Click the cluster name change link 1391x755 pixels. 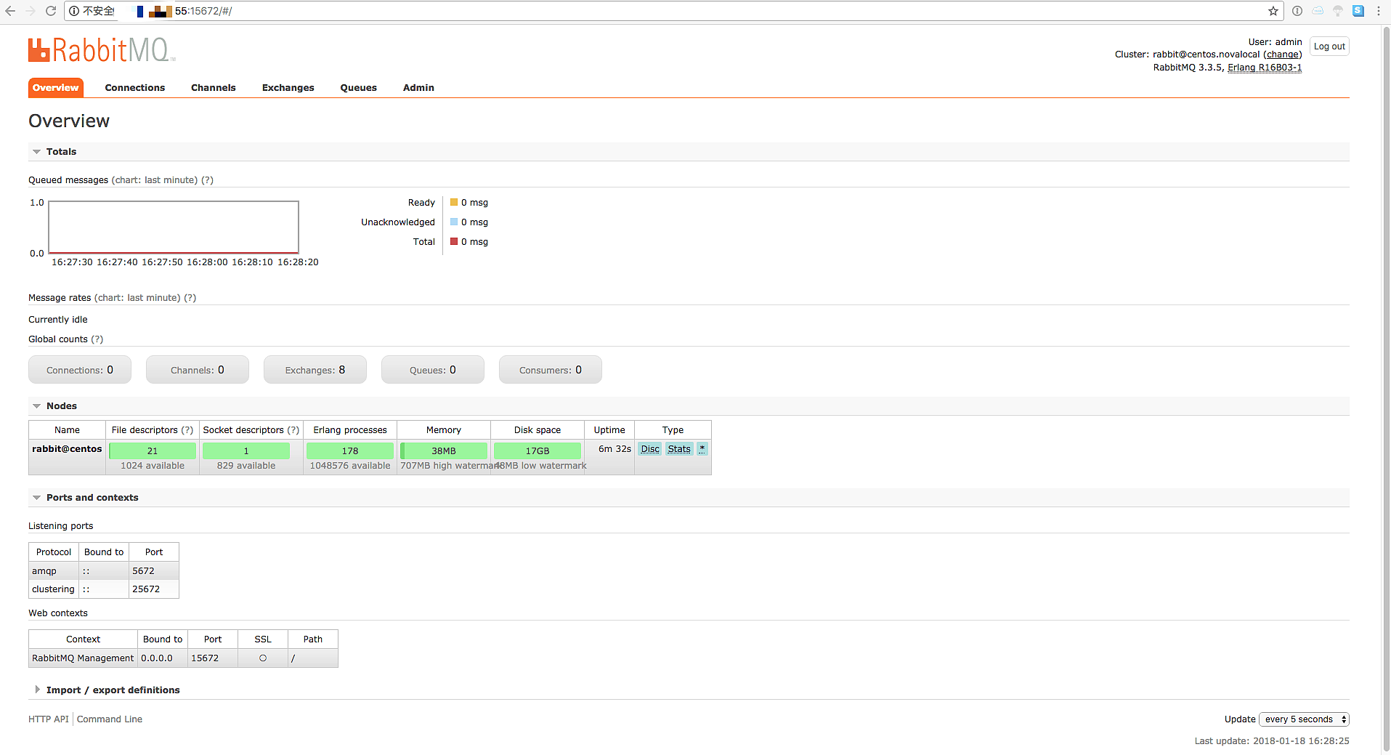tap(1282, 54)
